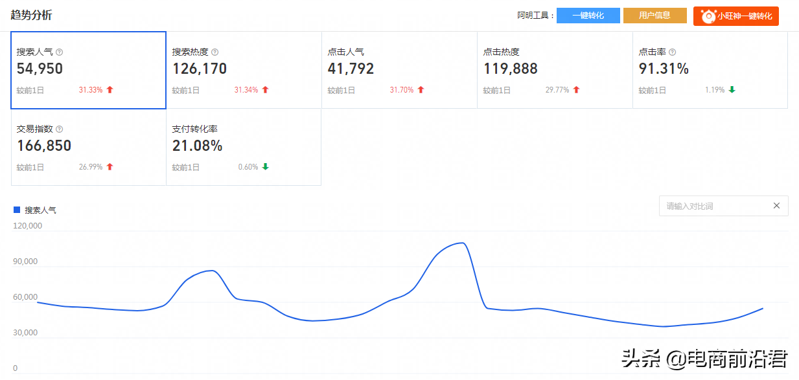Click green down arrow in 点击率 card
The height and width of the screenshot is (380, 799).
732,90
